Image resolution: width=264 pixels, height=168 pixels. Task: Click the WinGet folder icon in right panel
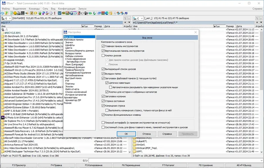[135, 145]
